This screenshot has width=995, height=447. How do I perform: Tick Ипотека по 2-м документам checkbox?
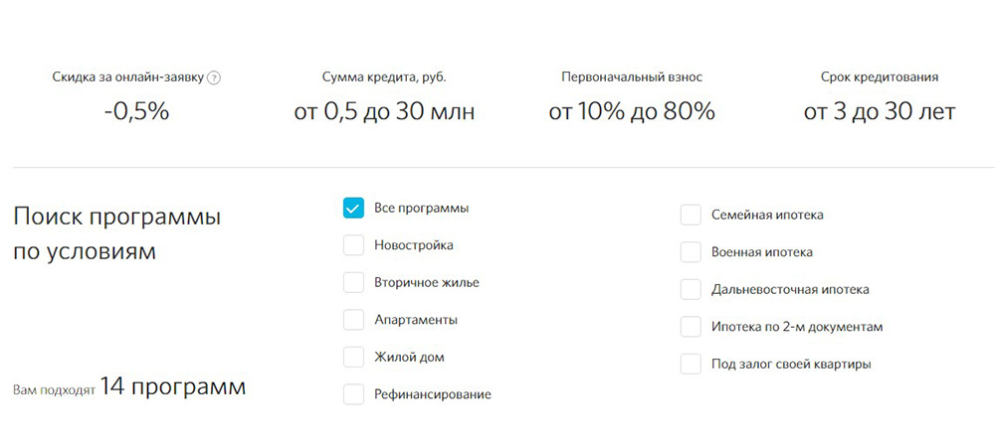[x=691, y=327]
